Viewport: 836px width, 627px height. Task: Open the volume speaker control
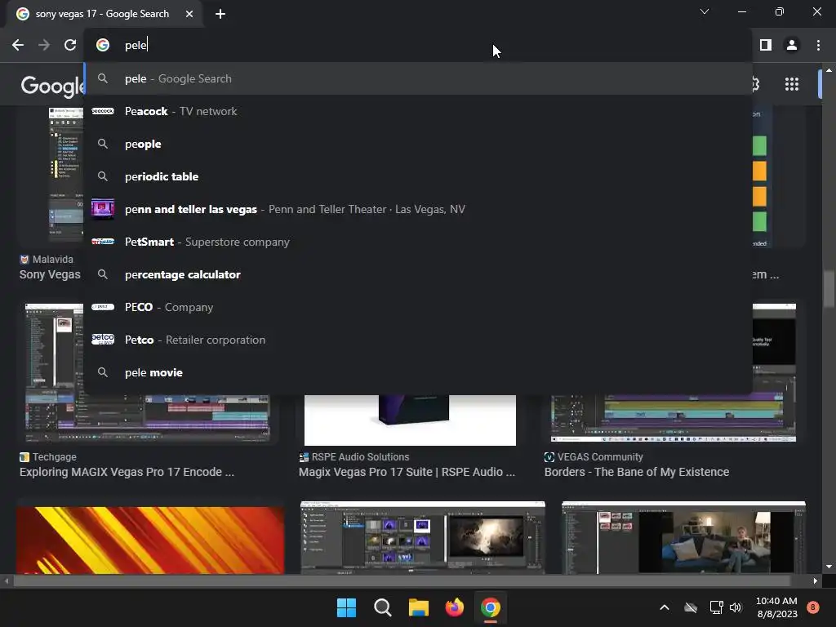[x=736, y=607]
